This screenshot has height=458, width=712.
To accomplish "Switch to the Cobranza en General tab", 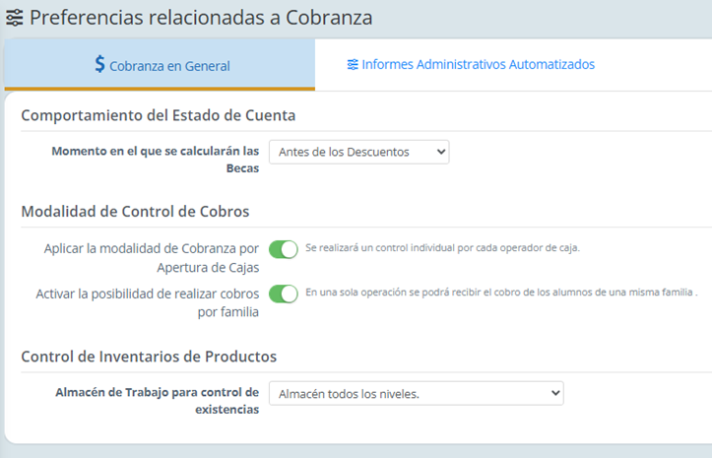I will click(x=161, y=65).
